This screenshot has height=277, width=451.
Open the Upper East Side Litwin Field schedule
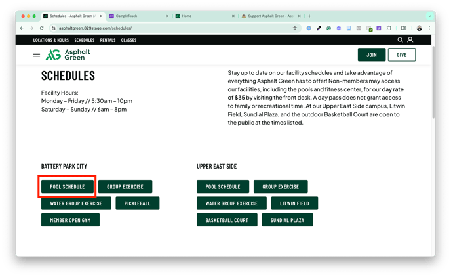(294, 203)
